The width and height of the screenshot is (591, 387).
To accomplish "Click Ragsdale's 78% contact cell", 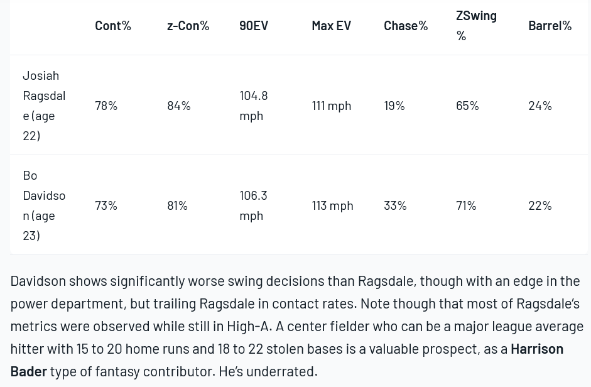I will click(x=106, y=106).
